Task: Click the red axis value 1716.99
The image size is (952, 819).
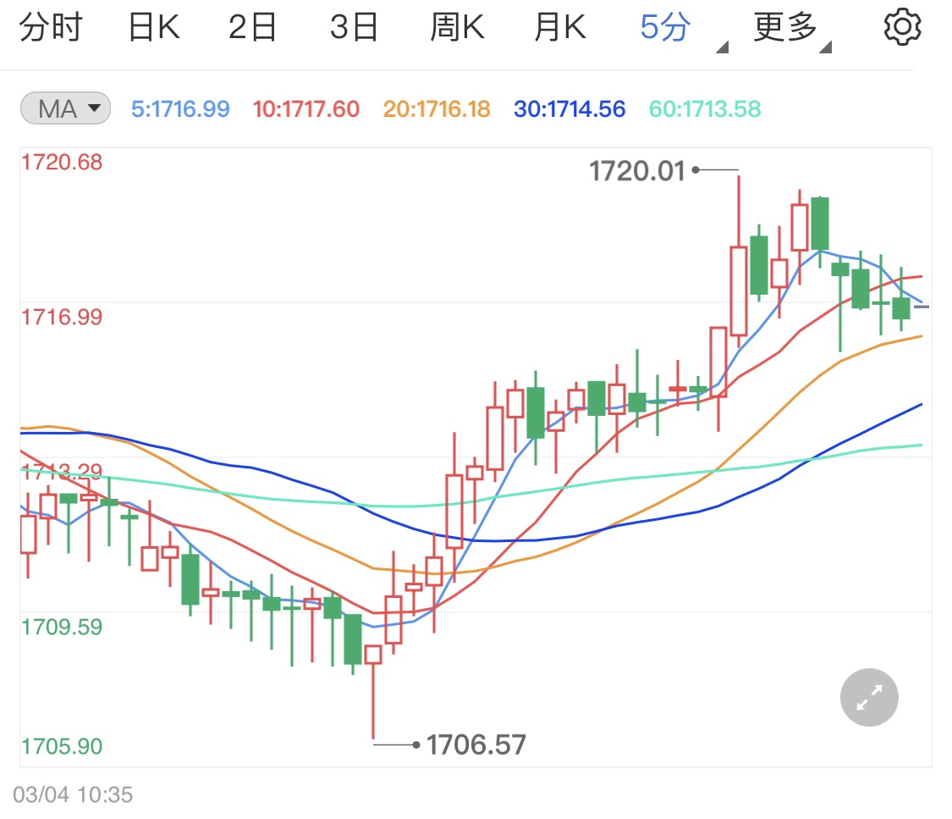Action: tap(61, 317)
